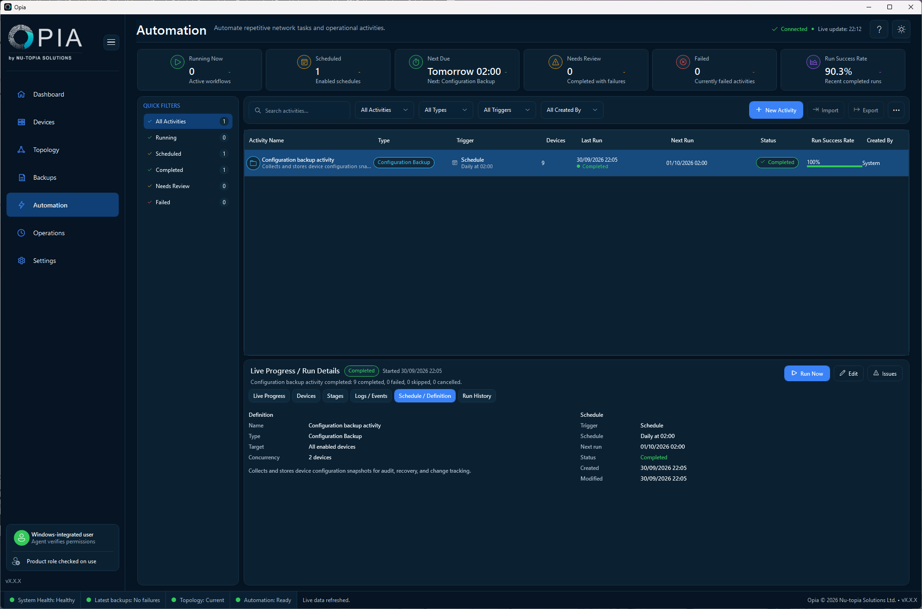This screenshot has width=922, height=609.
Task: Click the Topology network icon
Action: coord(21,150)
